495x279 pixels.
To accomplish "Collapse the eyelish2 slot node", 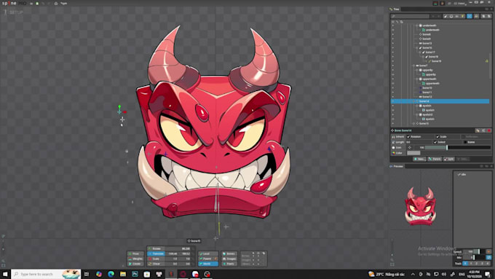I will [x=416, y=114].
